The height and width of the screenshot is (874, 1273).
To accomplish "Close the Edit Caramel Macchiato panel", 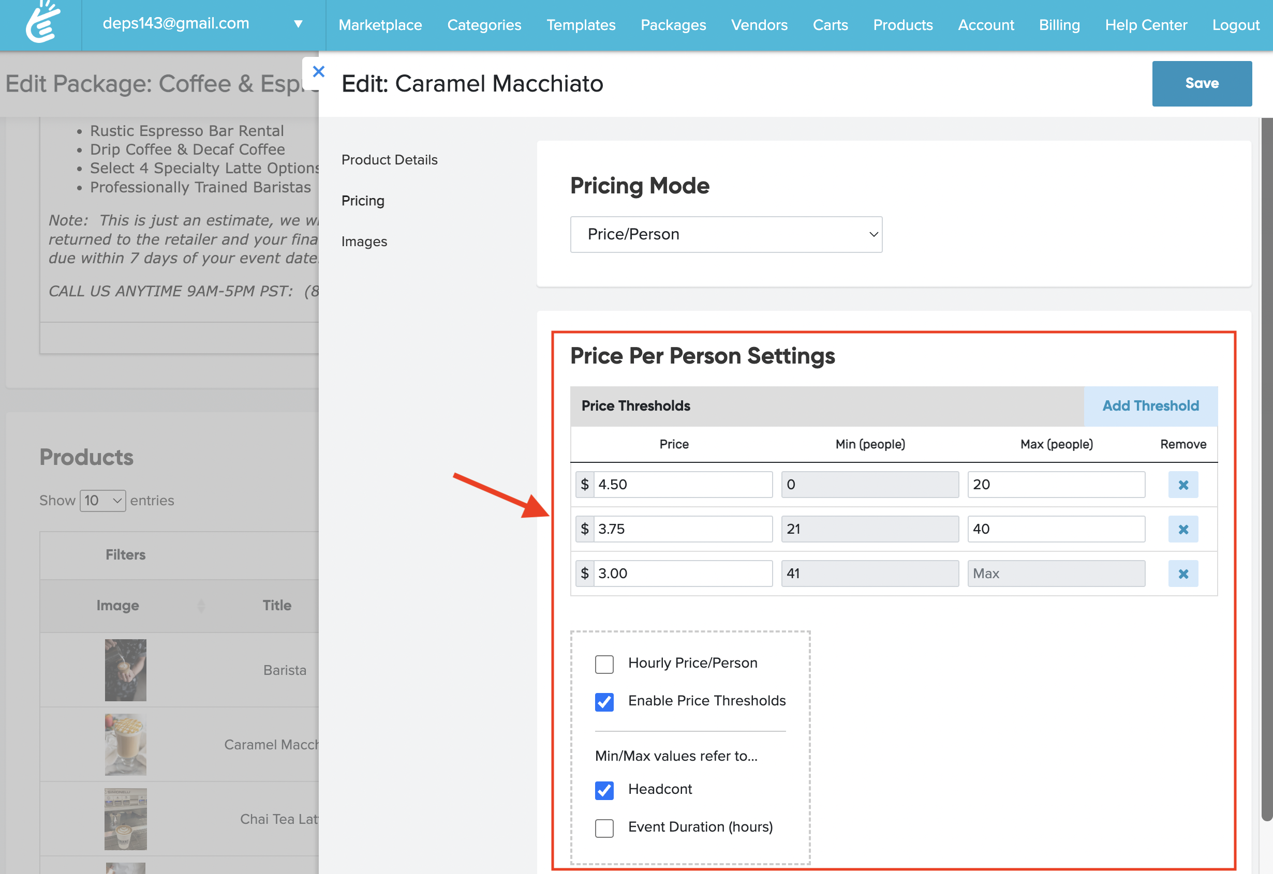I will (x=318, y=72).
